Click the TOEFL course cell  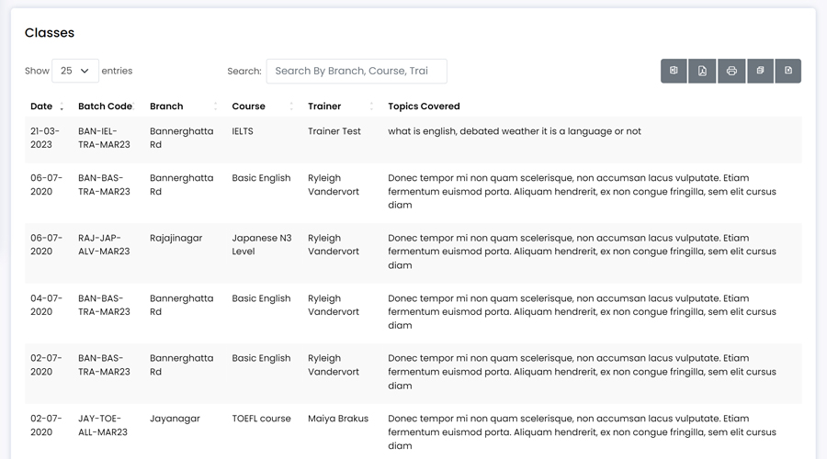point(261,419)
